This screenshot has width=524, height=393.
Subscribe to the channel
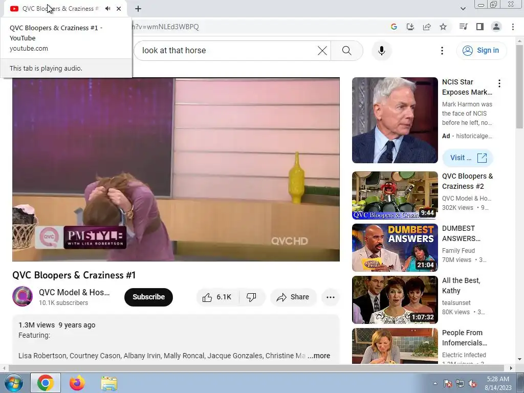(x=149, y=297)
